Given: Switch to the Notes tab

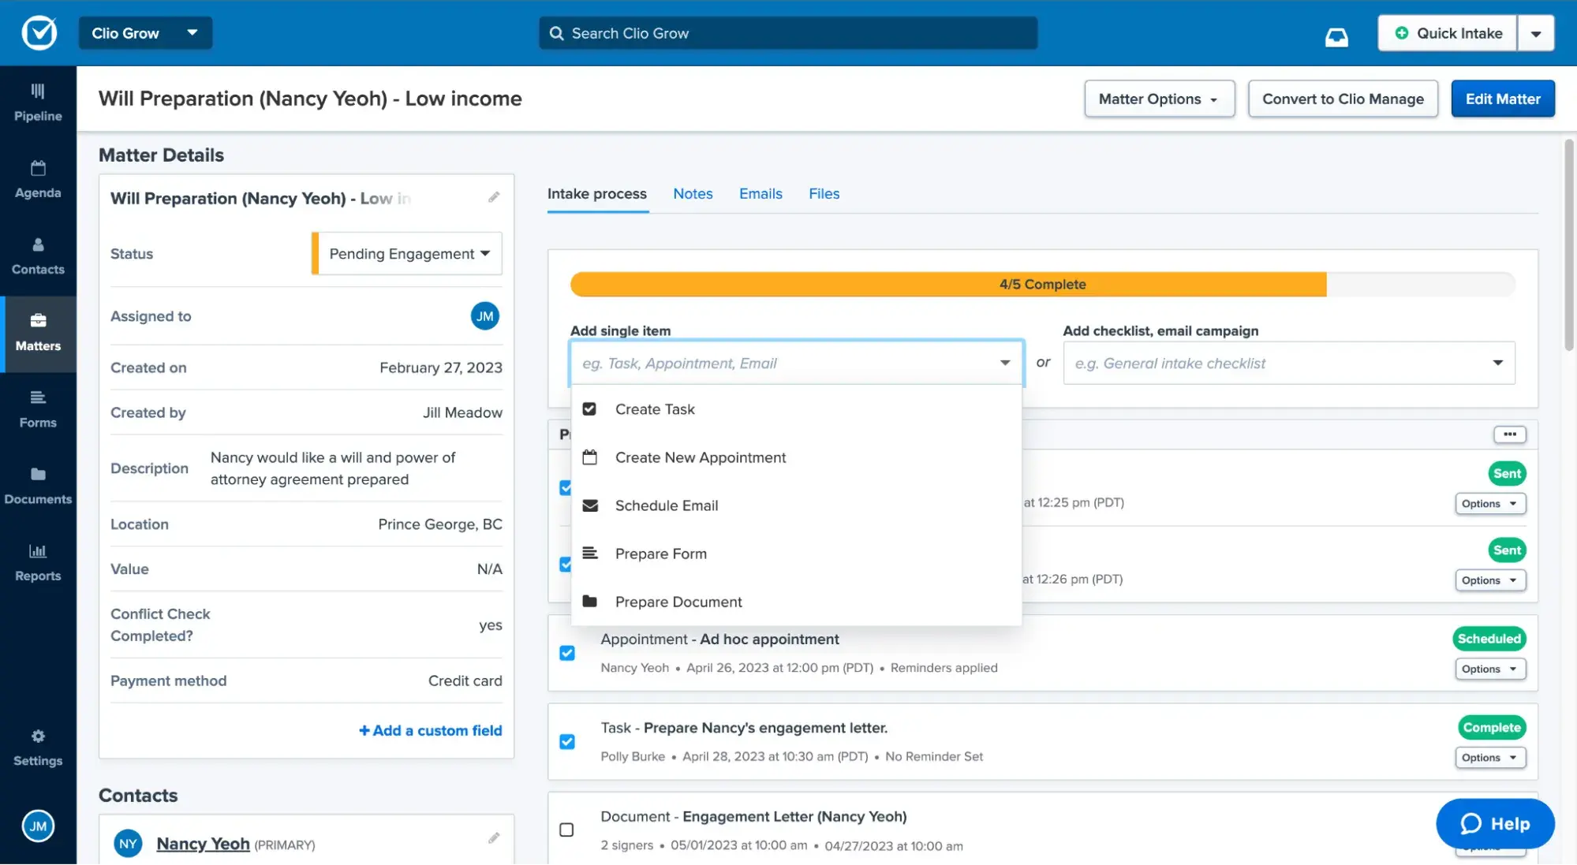Looking at the screenshot, I should 692,193.
